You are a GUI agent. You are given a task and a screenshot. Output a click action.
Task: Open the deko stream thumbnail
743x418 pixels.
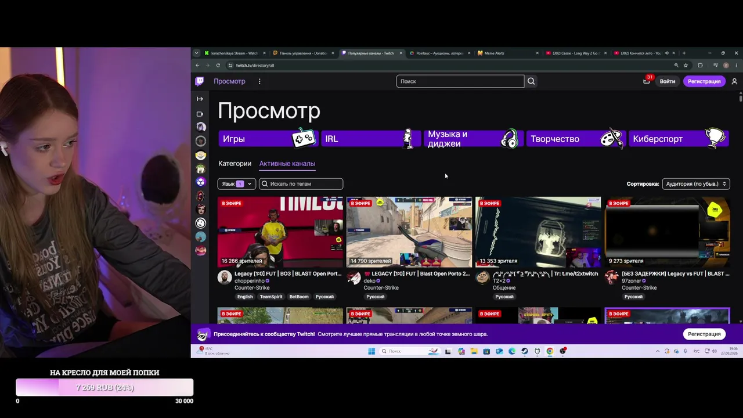click(x=409, y=232)
